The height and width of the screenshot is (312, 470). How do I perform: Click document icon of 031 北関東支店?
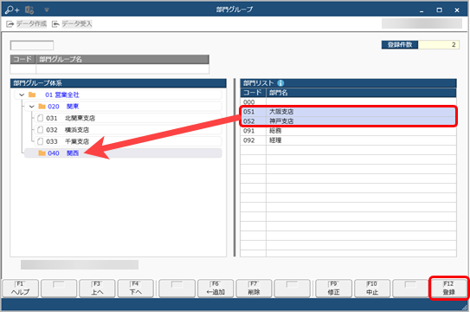40,118
